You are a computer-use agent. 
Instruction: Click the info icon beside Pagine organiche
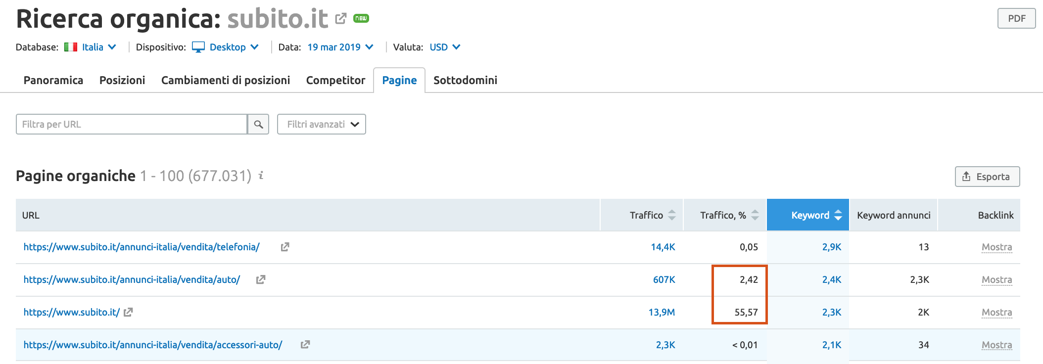tap(261, 175)
